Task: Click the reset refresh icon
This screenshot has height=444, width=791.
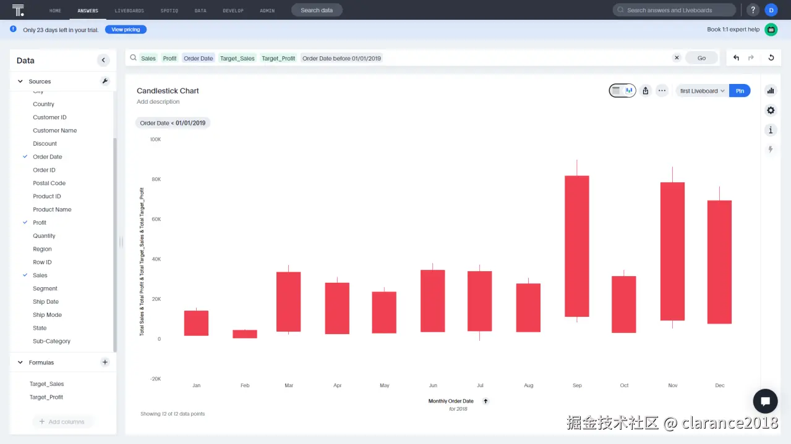Action: 771,57
